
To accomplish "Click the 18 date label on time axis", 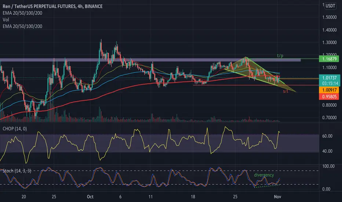I will coord(193,197).
